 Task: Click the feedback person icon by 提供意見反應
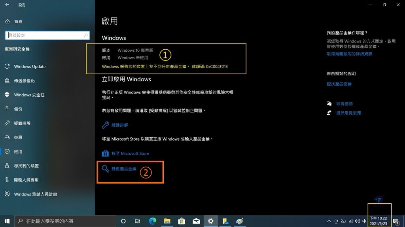[x=329, y=113]
